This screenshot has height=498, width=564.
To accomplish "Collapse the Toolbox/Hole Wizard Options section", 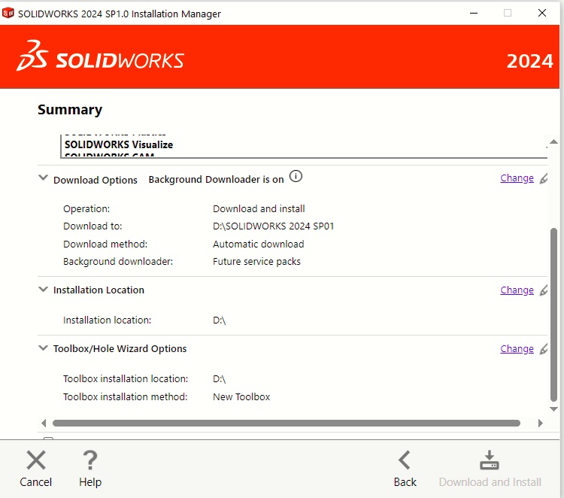I will click(43, 348).
